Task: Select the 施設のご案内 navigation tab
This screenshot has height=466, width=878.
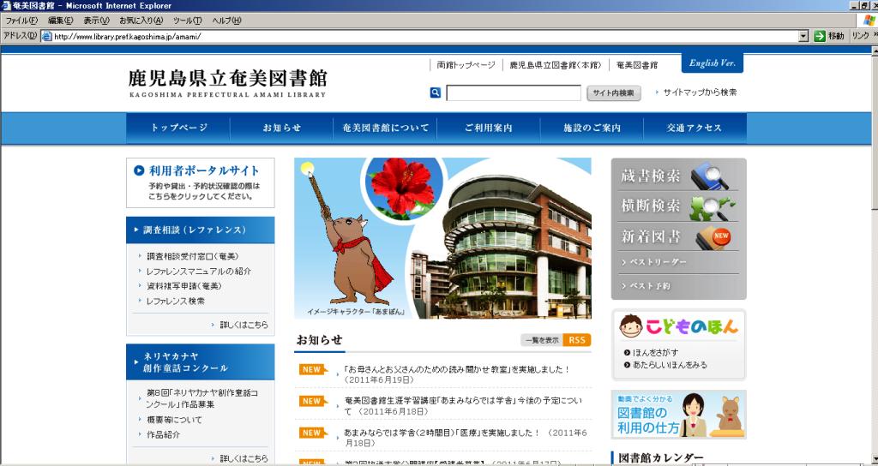Action: 592,128
